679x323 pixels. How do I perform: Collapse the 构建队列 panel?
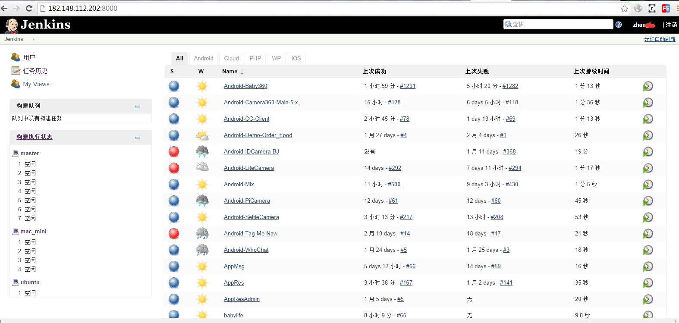(138, 106)
